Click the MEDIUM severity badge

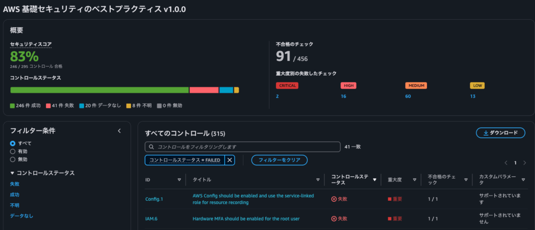(x=416, y=86)
